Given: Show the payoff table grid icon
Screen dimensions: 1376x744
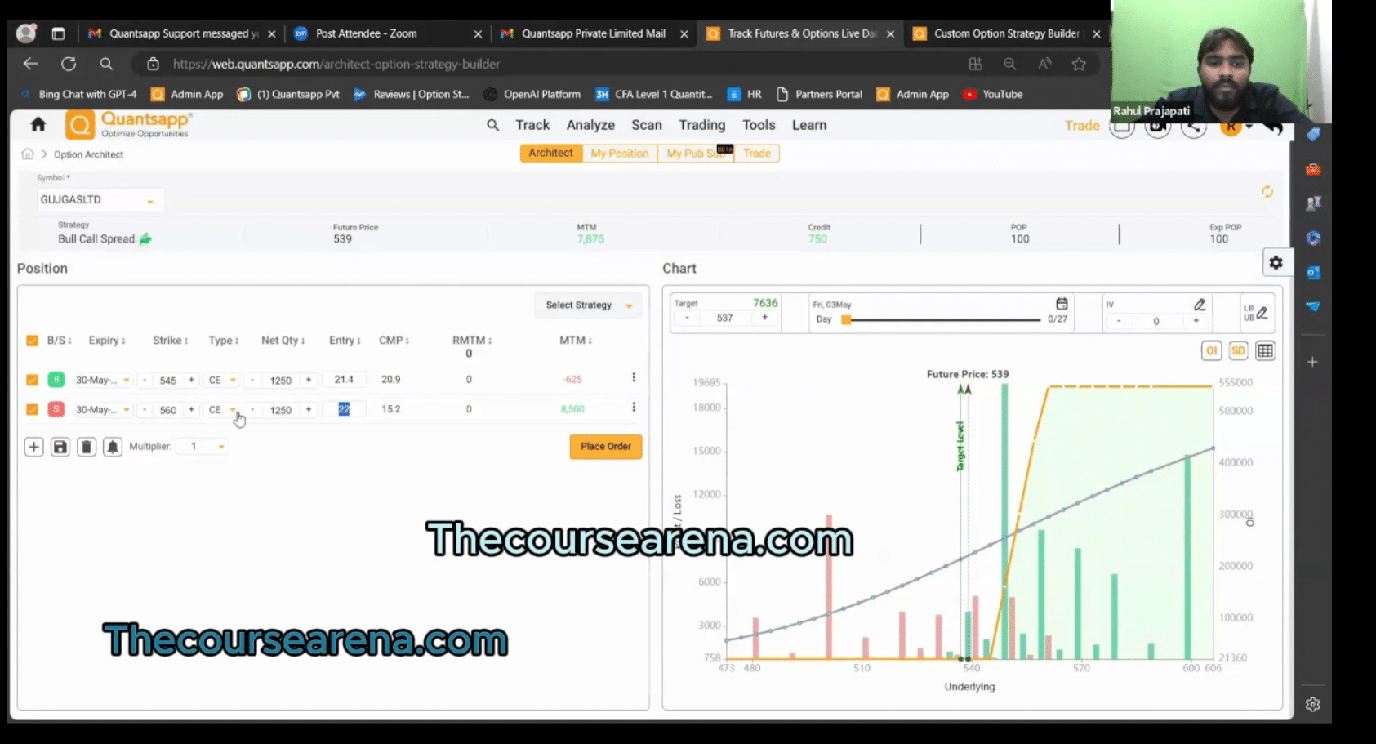Looking at the screenshot, I should point(1265,351).
